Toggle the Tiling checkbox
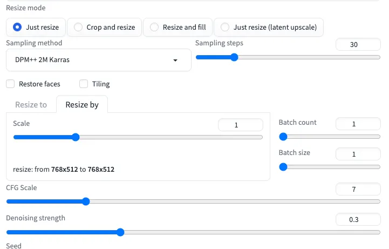This screenshot has width=389, height=249. click(84, 84)
